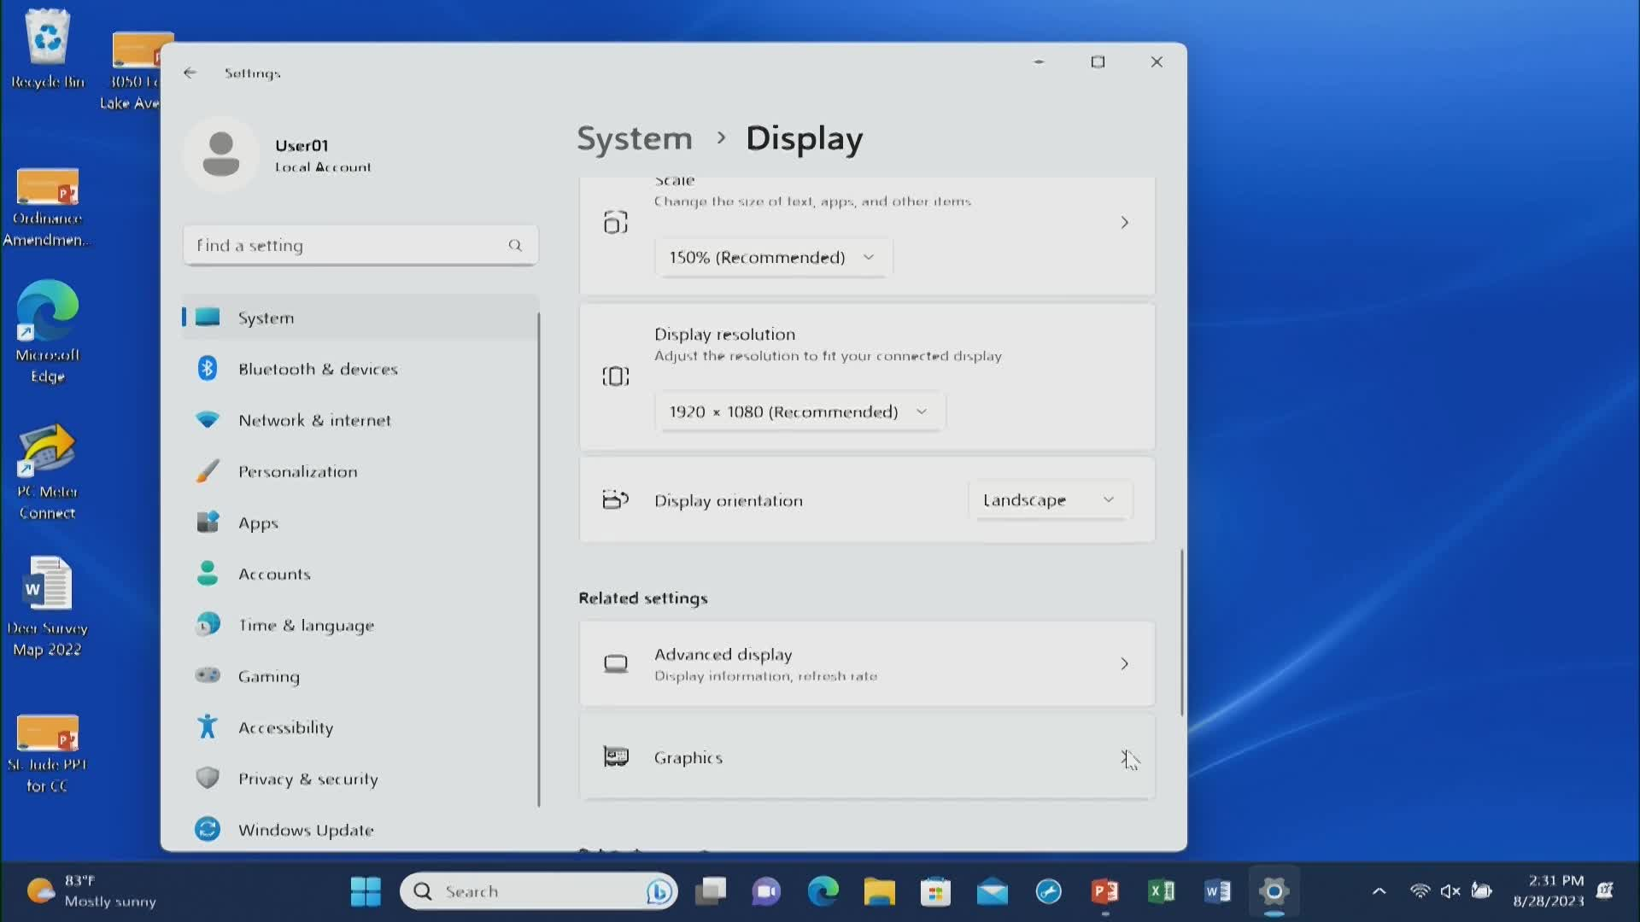
Task: Click the back arrow in Settings
Action: (x=190, y=73)
